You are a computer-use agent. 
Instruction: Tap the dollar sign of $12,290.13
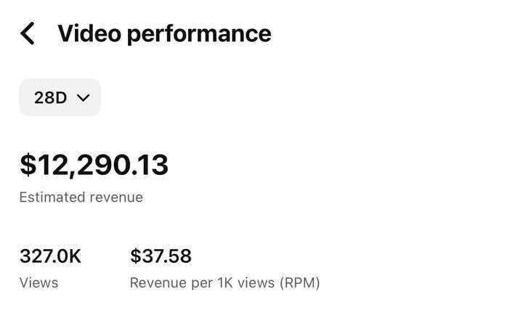pos(28,165)
